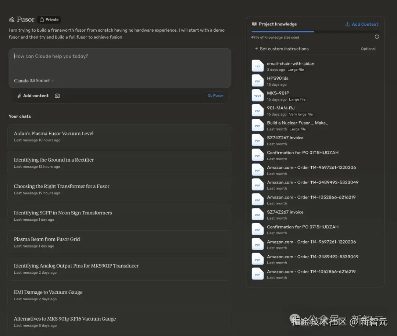
Task: Click the Project knowledge book icon
Action: point(254,24)
